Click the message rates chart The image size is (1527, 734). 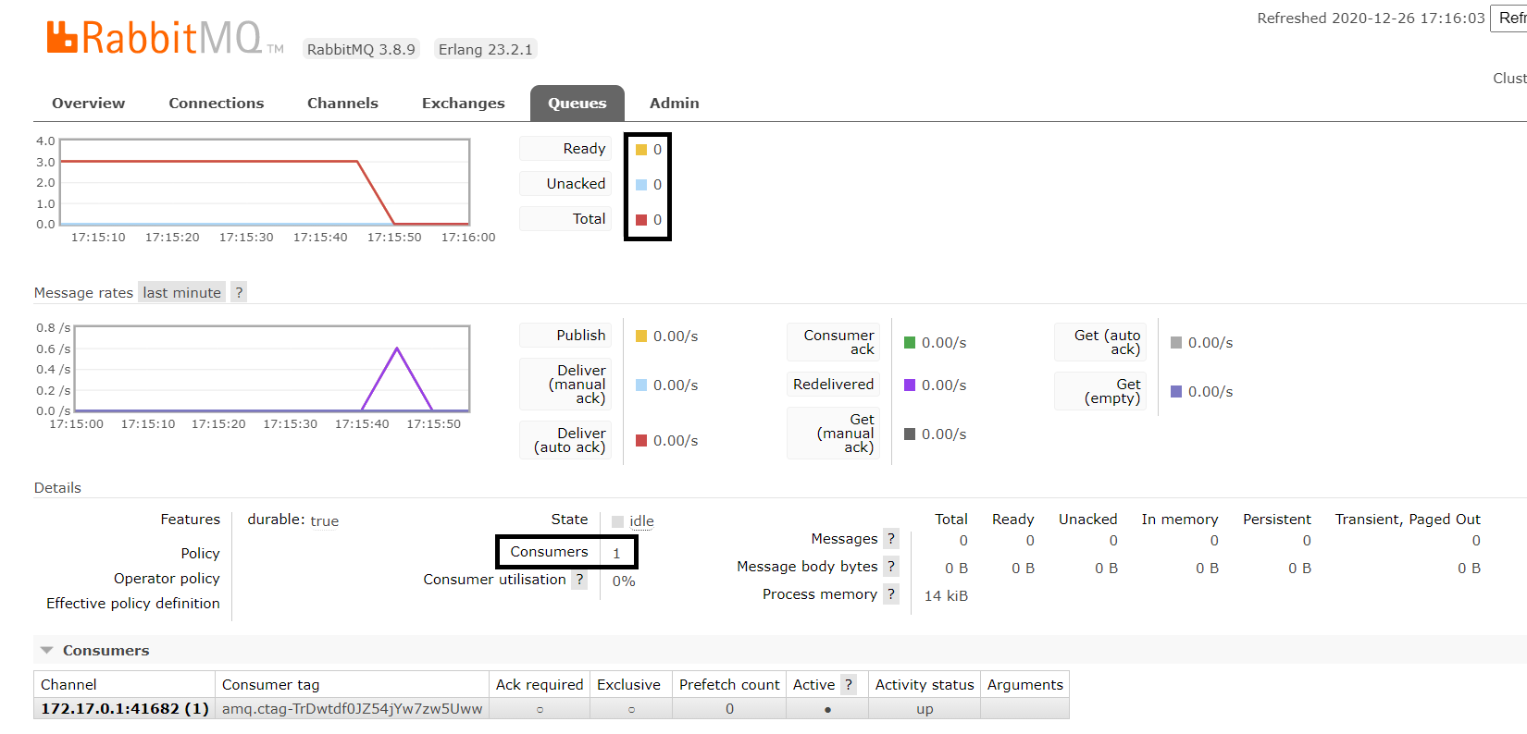[272, 369]
